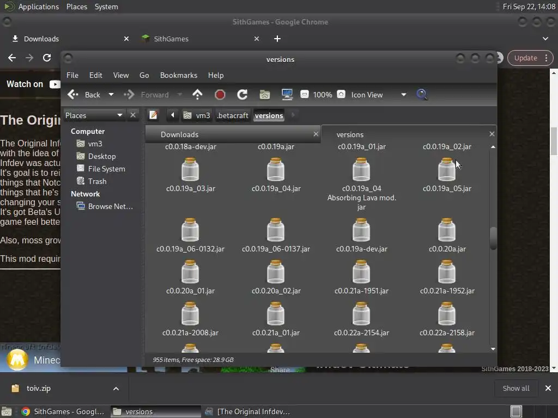
Task: Toggle text-based location bar edit icon
Action: click(x=154, y=115)
